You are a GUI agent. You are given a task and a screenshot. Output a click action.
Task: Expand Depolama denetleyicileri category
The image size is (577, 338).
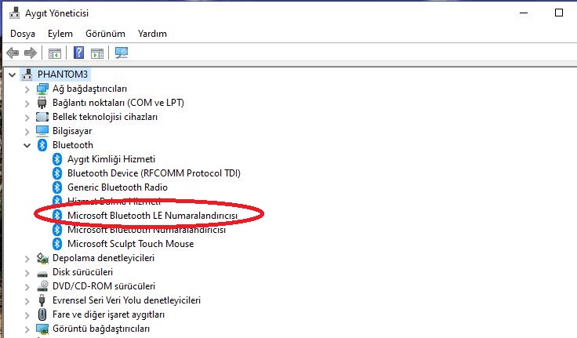[x=27, y=259]
